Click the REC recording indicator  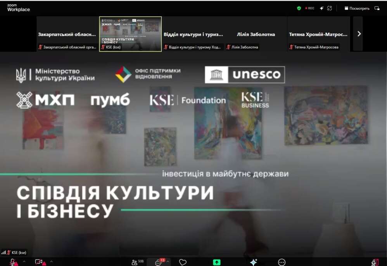pyautogui.click(x=310, y=8)
